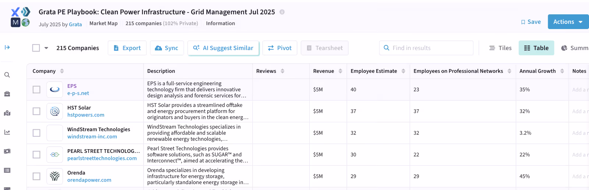
Task: Check the box for the EPS row
Action: point(36,90)
